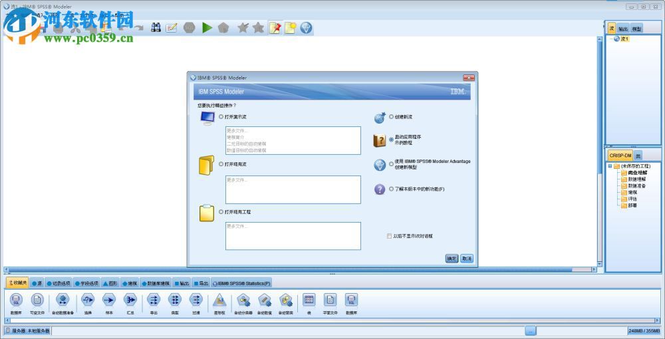Run the stream with green play button
Screen dimensions: 665x339
[x=207, y=28]
